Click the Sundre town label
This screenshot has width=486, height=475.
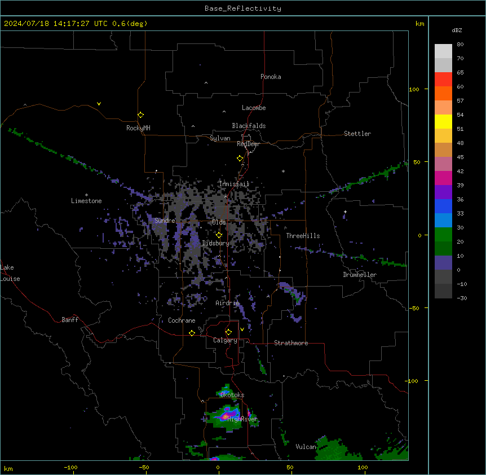(x=165, y=221)
